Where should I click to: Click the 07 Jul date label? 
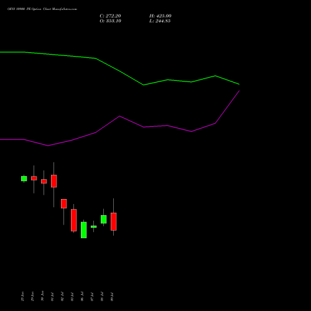coord(92,297)
